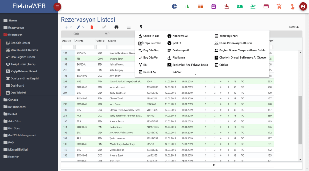Viewport: 309px width, 171px height.
Task: Choose NoShow'a Al
Action: [177, 36]
